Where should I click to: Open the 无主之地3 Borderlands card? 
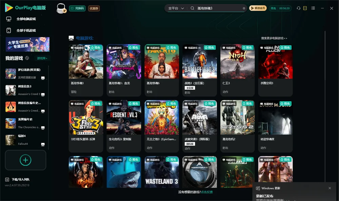162,126
